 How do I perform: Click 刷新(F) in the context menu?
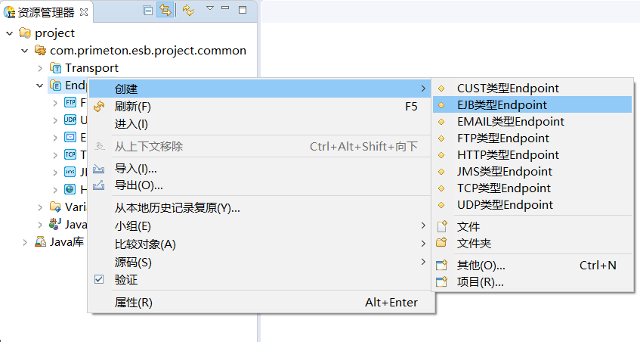(x=133, y=107)
